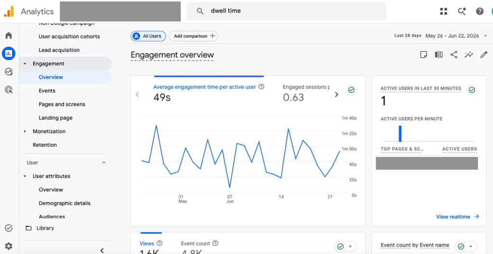Click the 49s engagement time value
This screenshot has width=493, height=254.
click(162, 98)
